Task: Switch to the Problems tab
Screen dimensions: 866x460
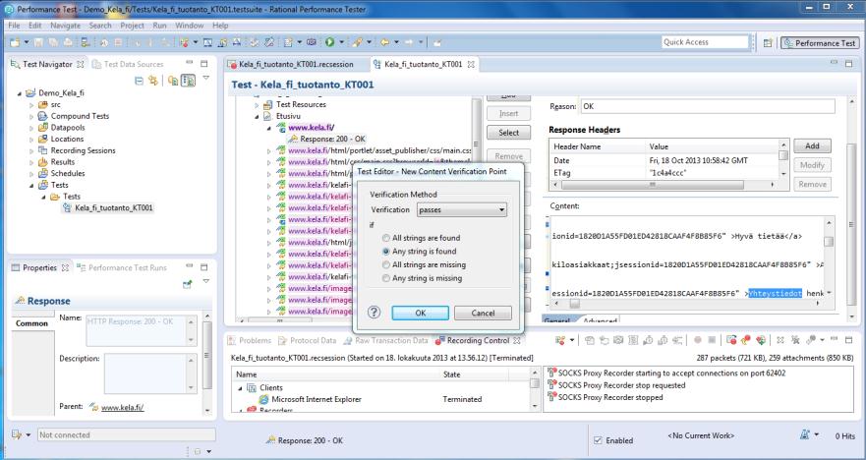Action: [251, 340]
